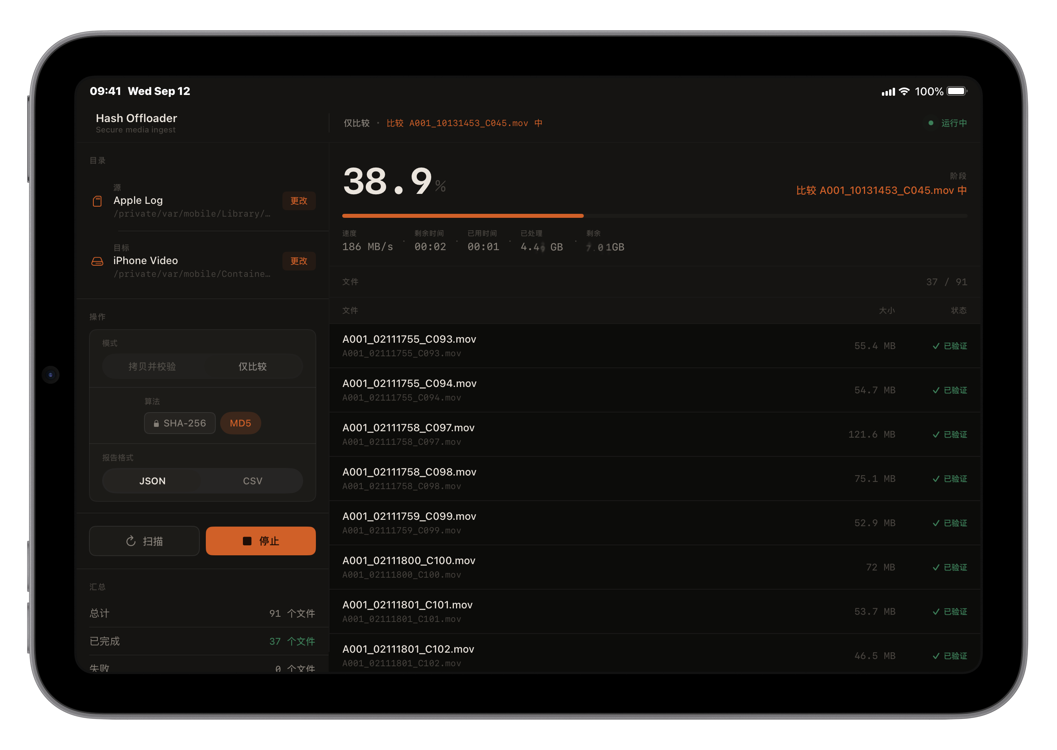Viewport: 1057px width, 750px height.
Task: Click the checkmark for A001_02111758_C098.mov
Action: pyautogui.click(x=936, y=479)
